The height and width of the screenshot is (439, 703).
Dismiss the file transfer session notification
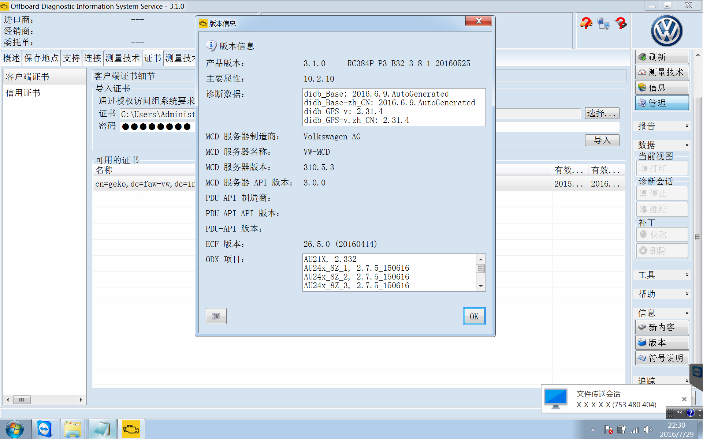684,399
